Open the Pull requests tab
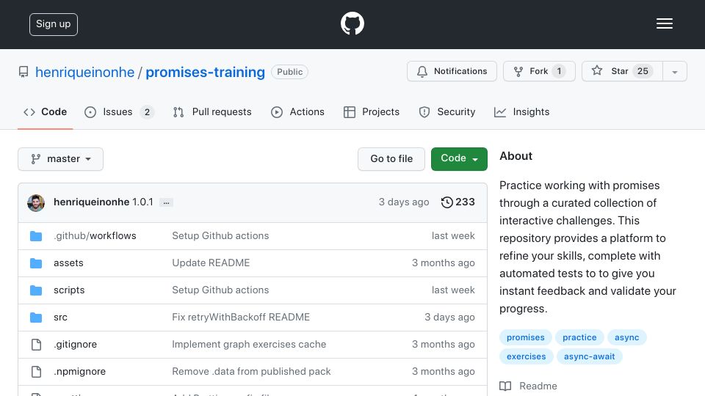This screenshot has height=396, width=705. coord(212,111)
